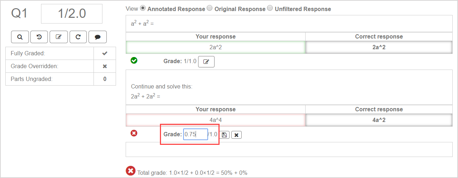Click the Fully Graded checkmark cell
This screenshot has height=178, width=458.
(x=105, y=54)
